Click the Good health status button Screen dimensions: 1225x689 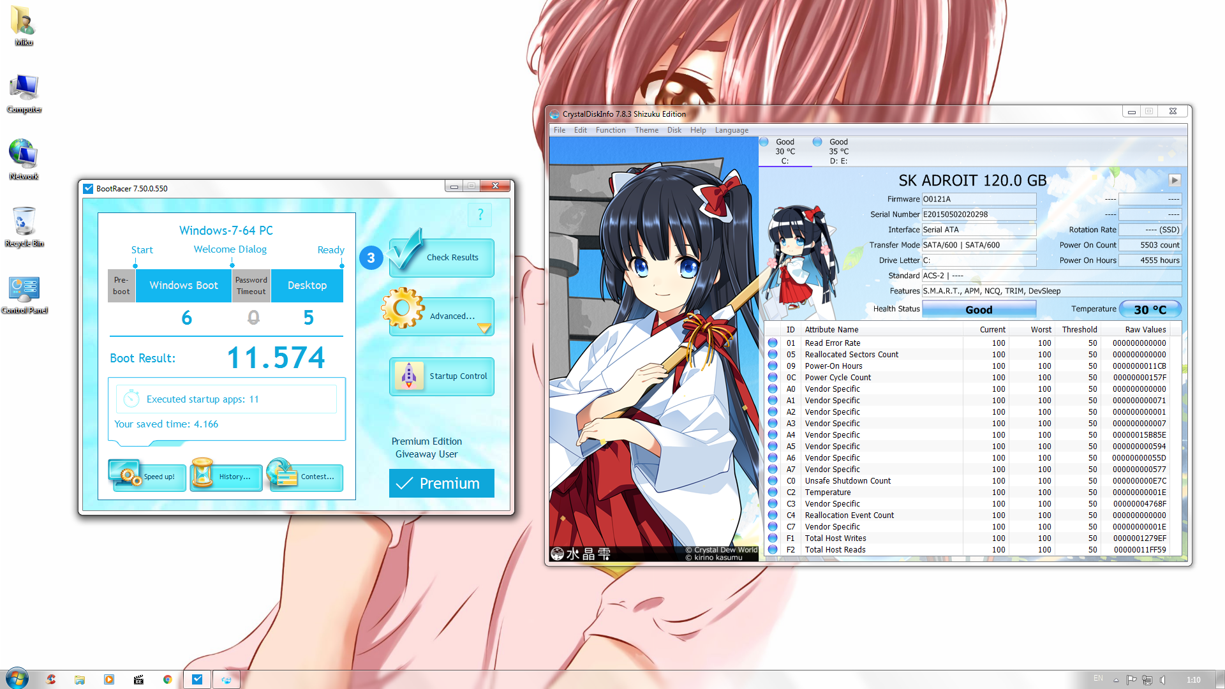pos(978,309)
